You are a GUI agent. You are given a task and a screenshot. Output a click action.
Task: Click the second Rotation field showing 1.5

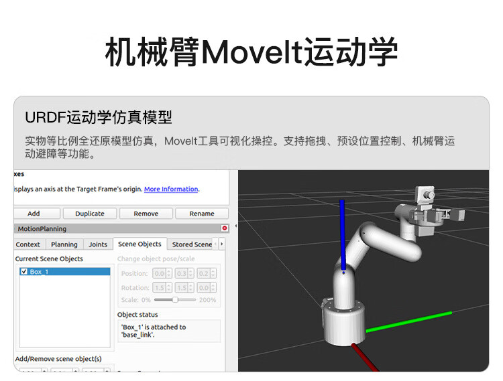(x=184, y=287)
